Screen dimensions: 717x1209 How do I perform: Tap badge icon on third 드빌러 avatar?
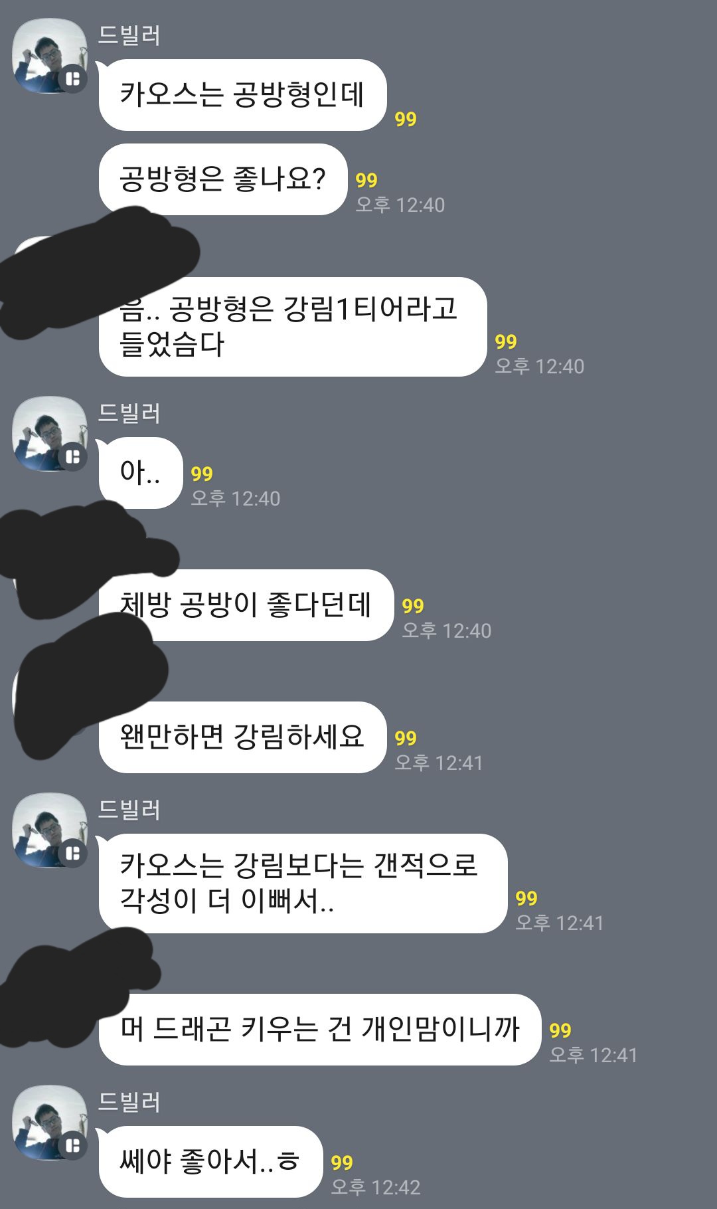73,854
